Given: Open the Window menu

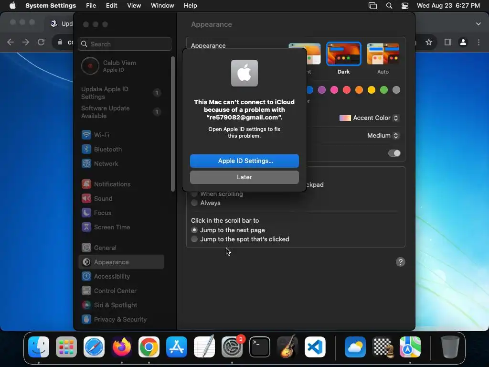Looking at the screenshot, I should click(x=162, y=6).
